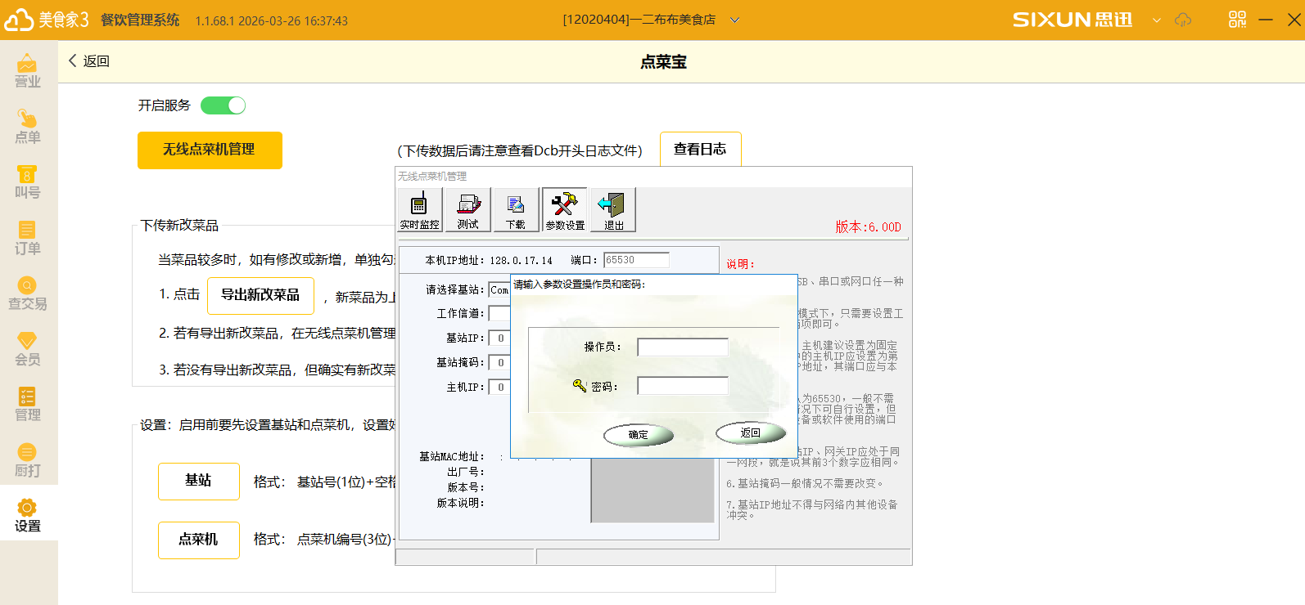Open the 实时监控 real-time monitor tool
Viewport: 1305px width, 605px height.
tap(420, 210)
